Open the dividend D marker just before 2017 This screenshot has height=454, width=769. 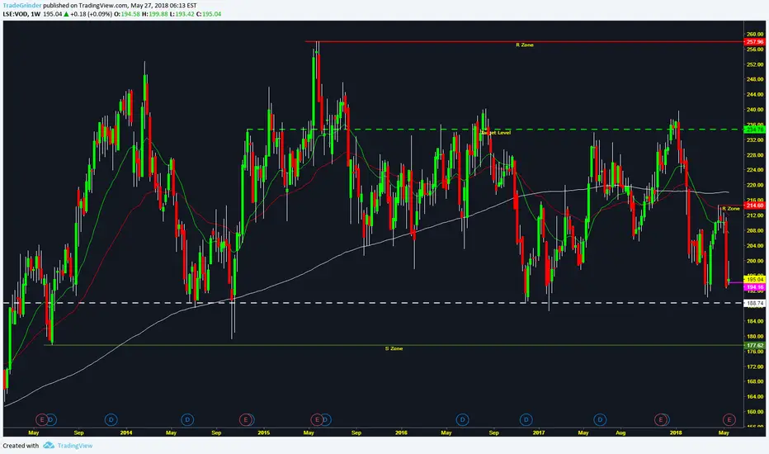526,419
